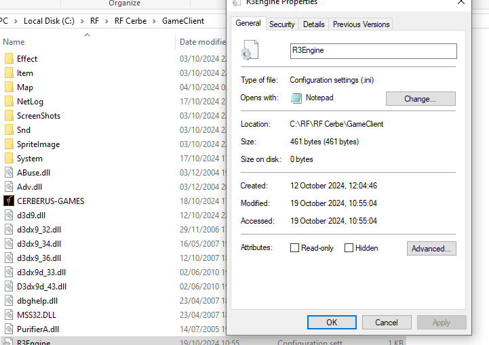Toggle the Hidden attribute checkbox
This screenshot has width=489, height=345.
point(349,248)
